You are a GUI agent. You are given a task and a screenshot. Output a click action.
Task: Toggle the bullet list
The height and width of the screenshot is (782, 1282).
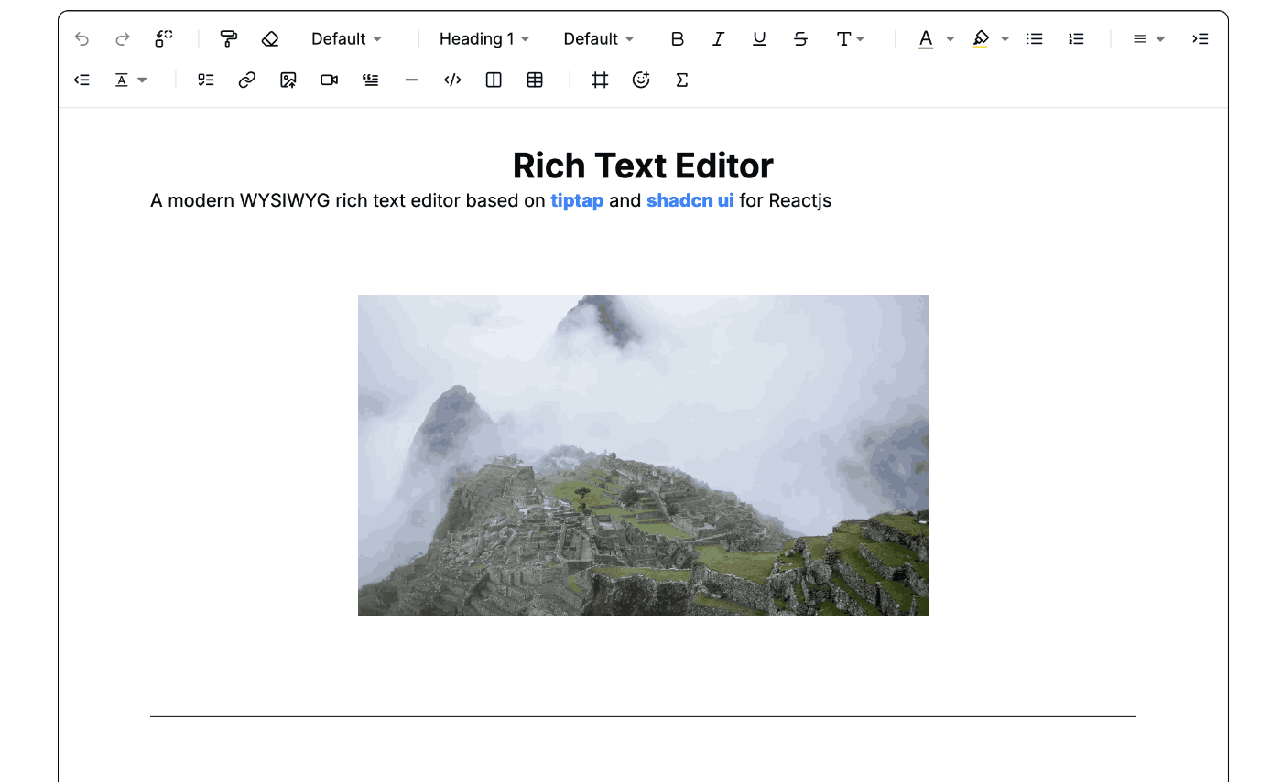(x=1035, y=38)
